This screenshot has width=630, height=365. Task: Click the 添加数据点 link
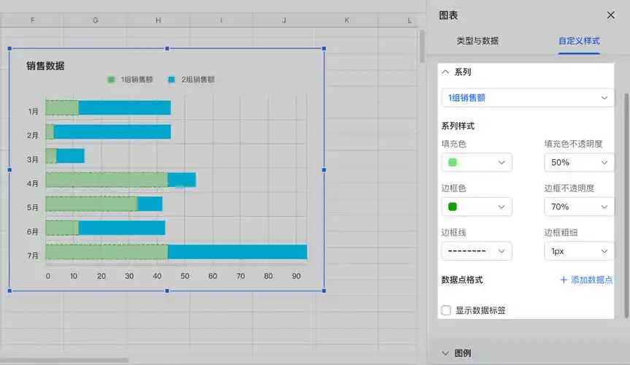point(586,280)
